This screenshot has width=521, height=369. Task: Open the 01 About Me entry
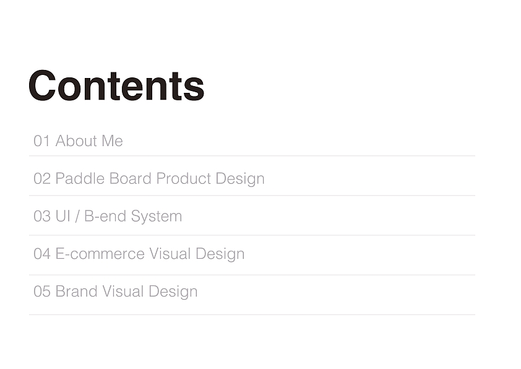point(78,141)
